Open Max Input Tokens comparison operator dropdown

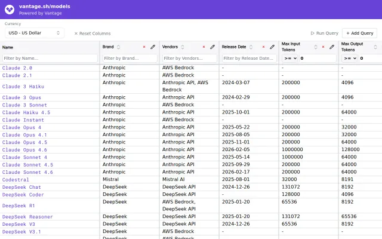click(290, 59)
